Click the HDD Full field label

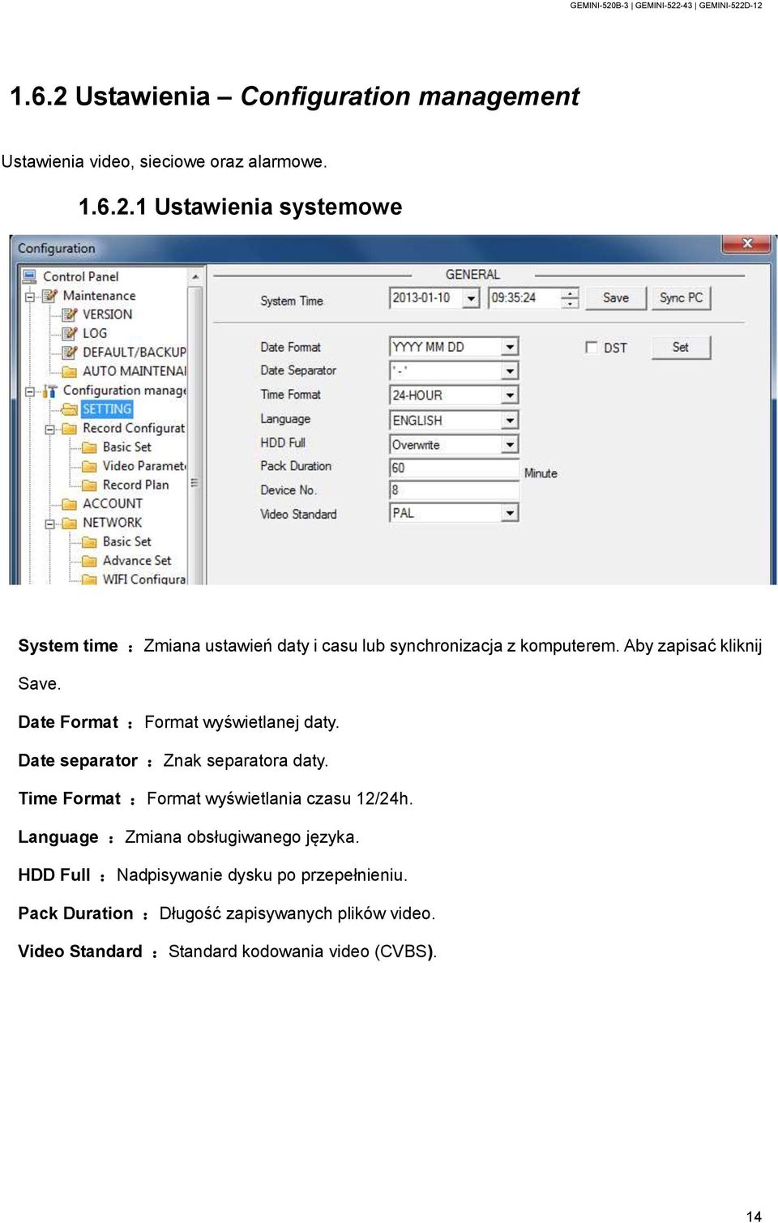tap(283, 443)
